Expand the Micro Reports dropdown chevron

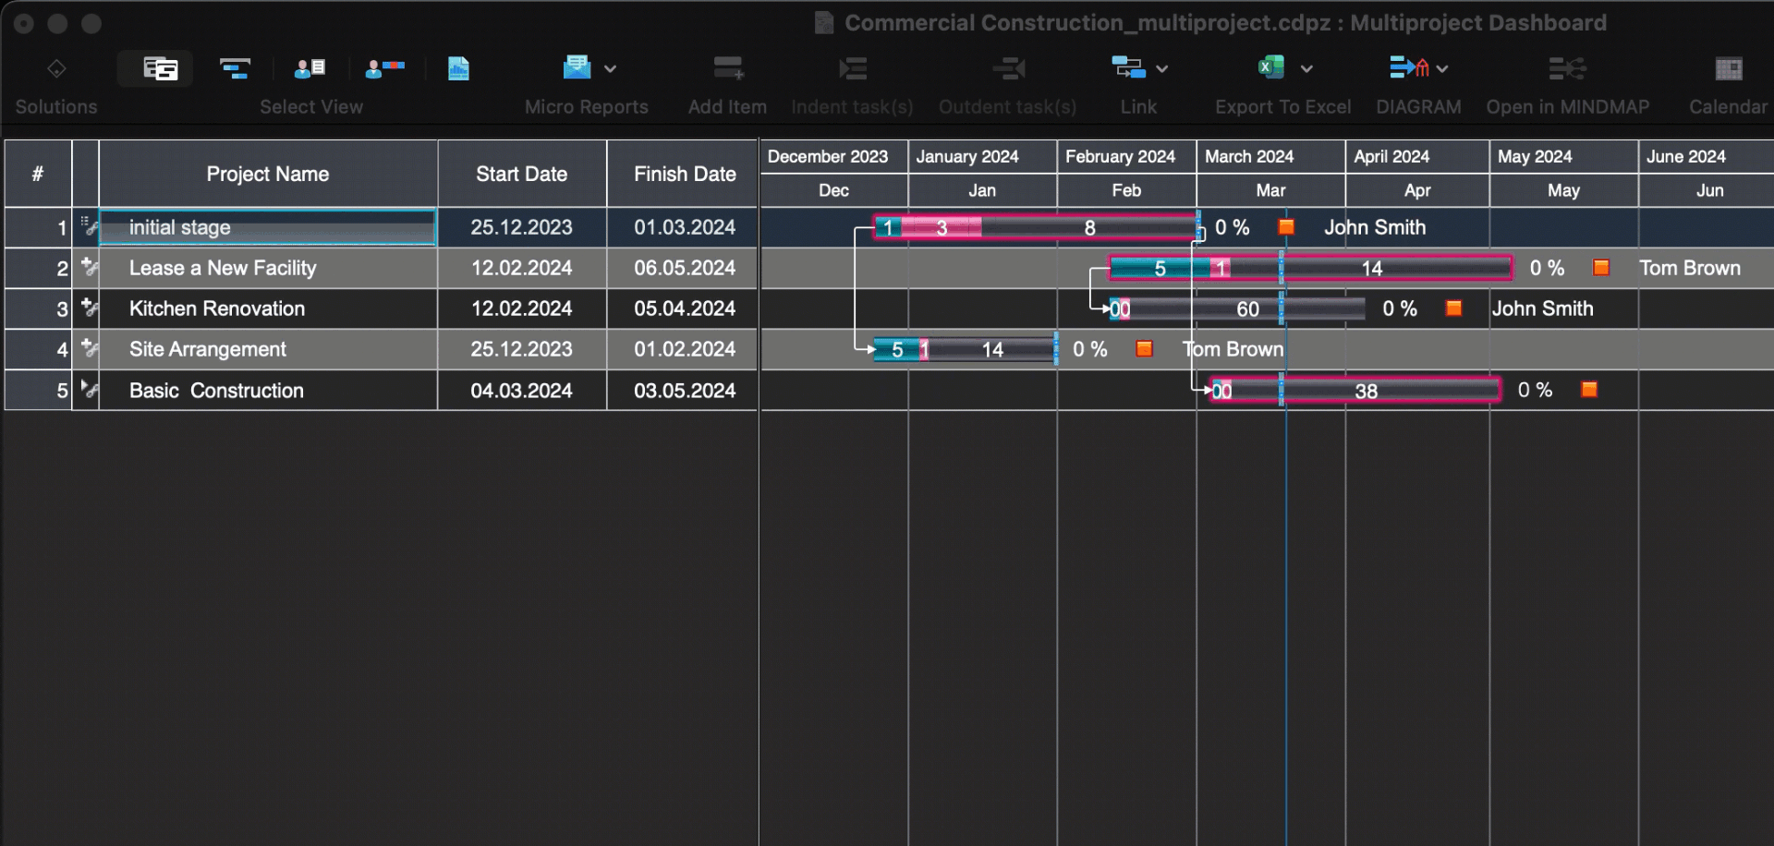[610, 68]
